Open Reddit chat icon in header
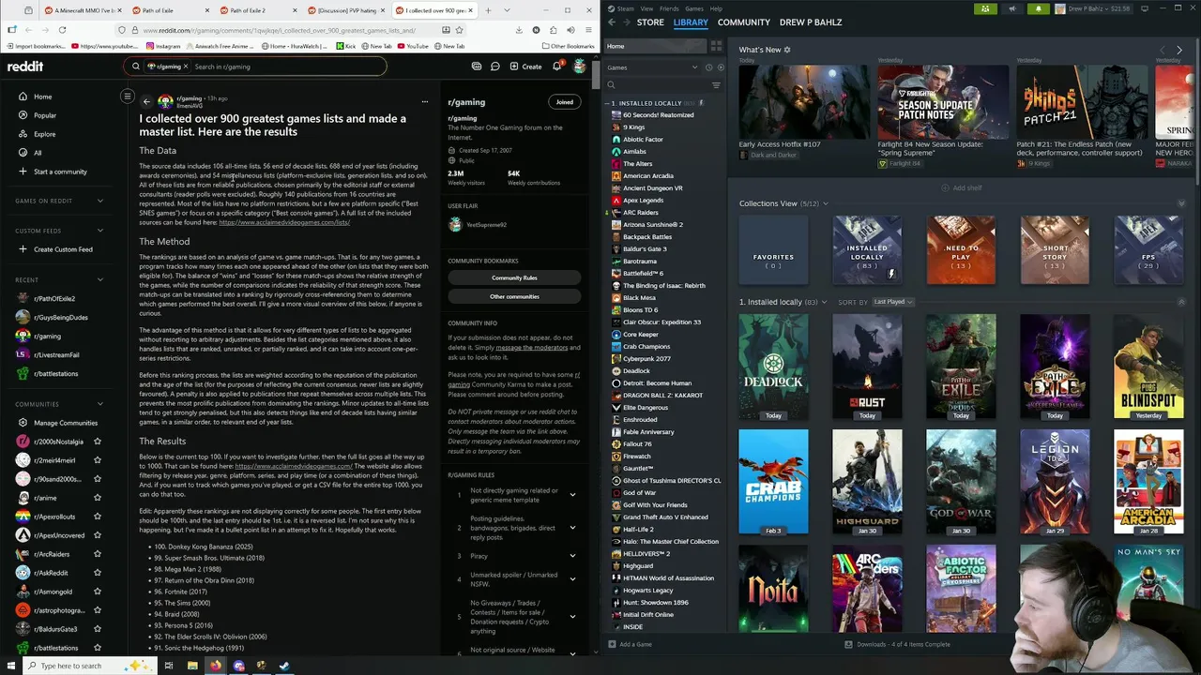The width and height of the screenshot is (1201, 675). click(x=495, y=67)
